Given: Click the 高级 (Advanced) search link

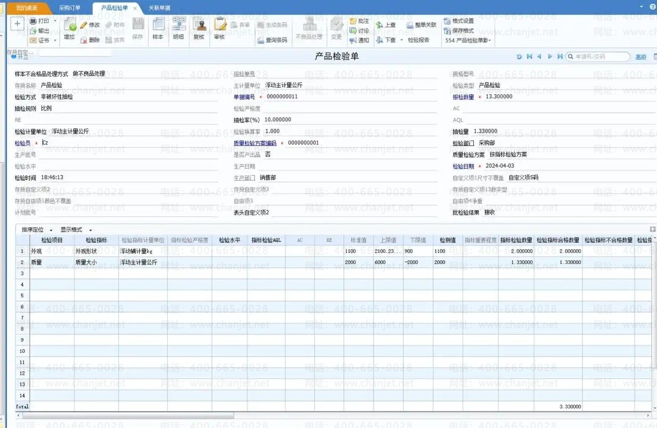Looking at the screenshot, I should pos(640,57).
